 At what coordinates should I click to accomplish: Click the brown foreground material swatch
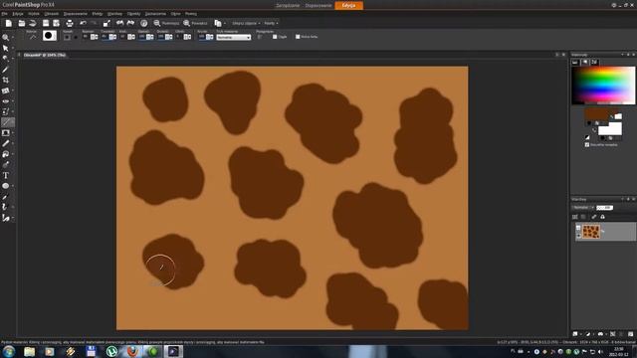pyautogui.click(x=597, y=114)
